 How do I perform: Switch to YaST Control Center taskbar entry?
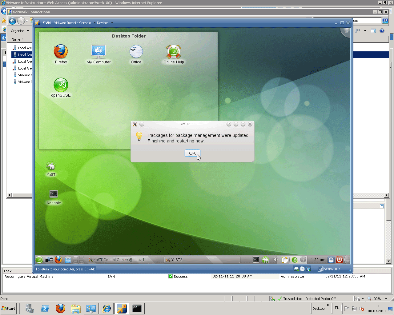(124, 260)
